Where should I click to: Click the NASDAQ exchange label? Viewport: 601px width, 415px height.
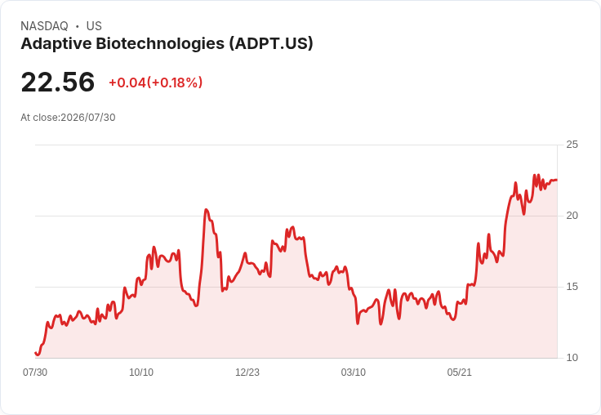point(44,26)
